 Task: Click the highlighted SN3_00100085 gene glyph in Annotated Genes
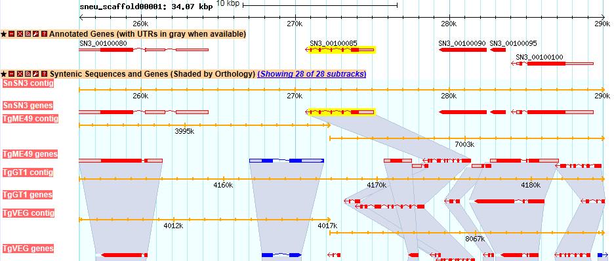pos(340,50)
